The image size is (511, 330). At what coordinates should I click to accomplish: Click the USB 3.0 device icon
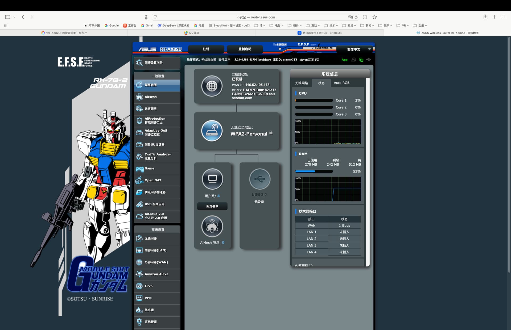[x=259, y=179]
